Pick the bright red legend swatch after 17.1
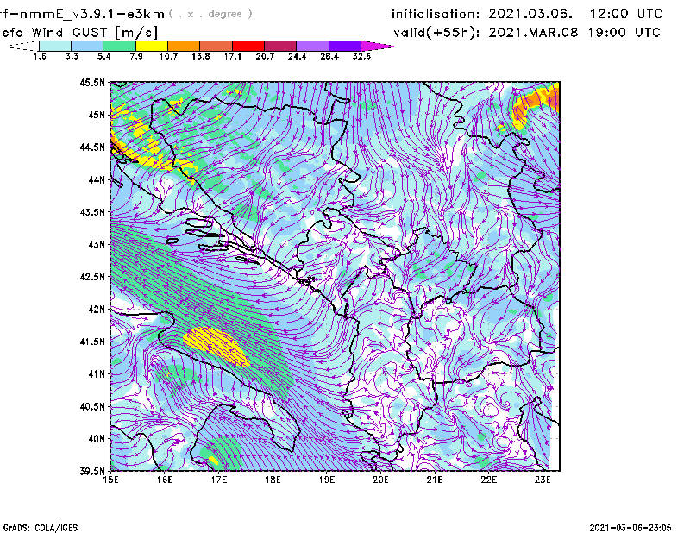This screenshot has width=690, height=533. (248, 46)
